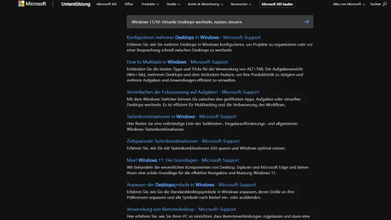The image size is (391, 220).
Task: Click the Suchen label in header
Action: 375,4
